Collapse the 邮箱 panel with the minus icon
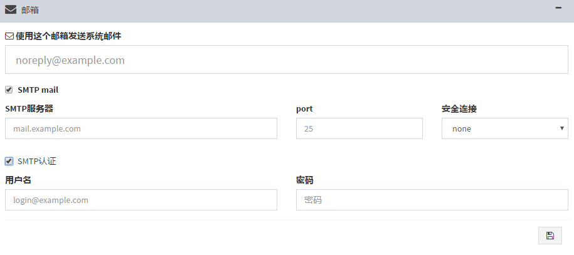Viewport: 574px width, 255px height. (558, 8)
